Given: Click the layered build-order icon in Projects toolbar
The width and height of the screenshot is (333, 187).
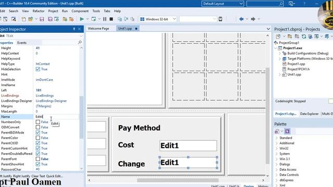Looking at the screenshot, I should tap(327, 36).
